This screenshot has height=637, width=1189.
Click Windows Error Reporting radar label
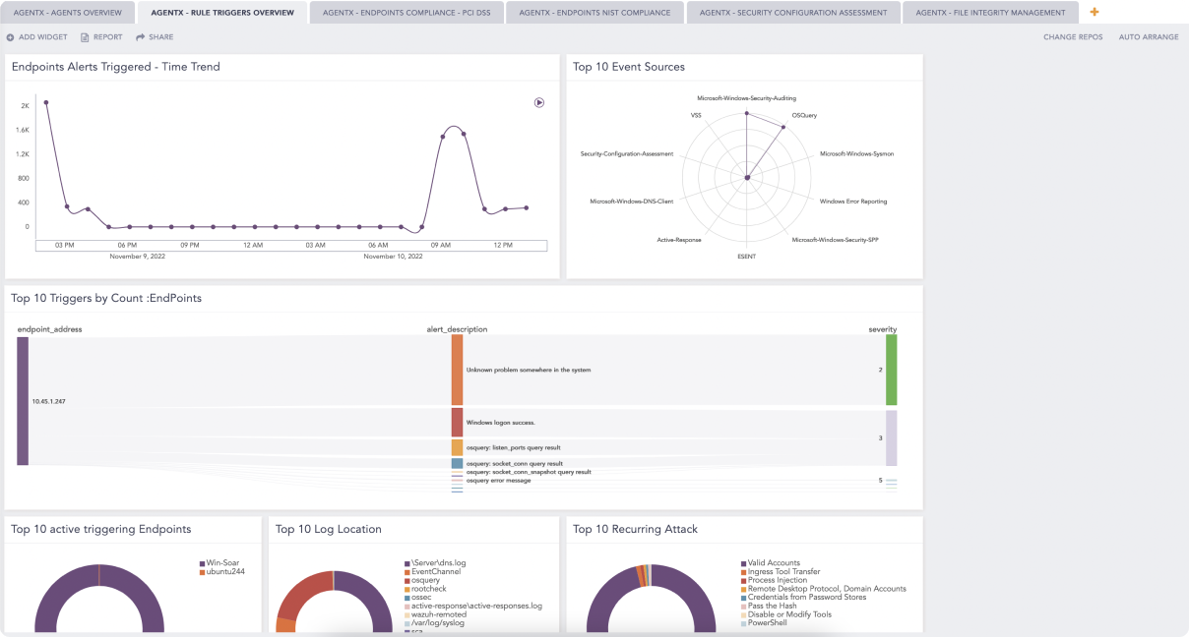coord(853,201)
